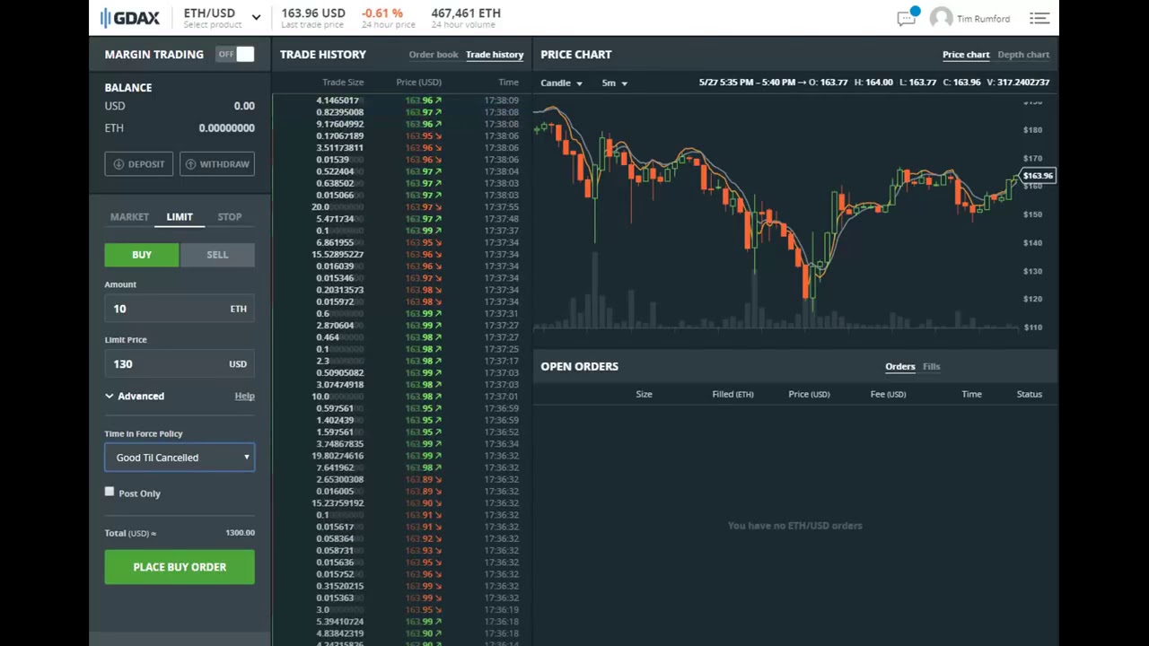Open the Help link

click(x=244, y=396)
